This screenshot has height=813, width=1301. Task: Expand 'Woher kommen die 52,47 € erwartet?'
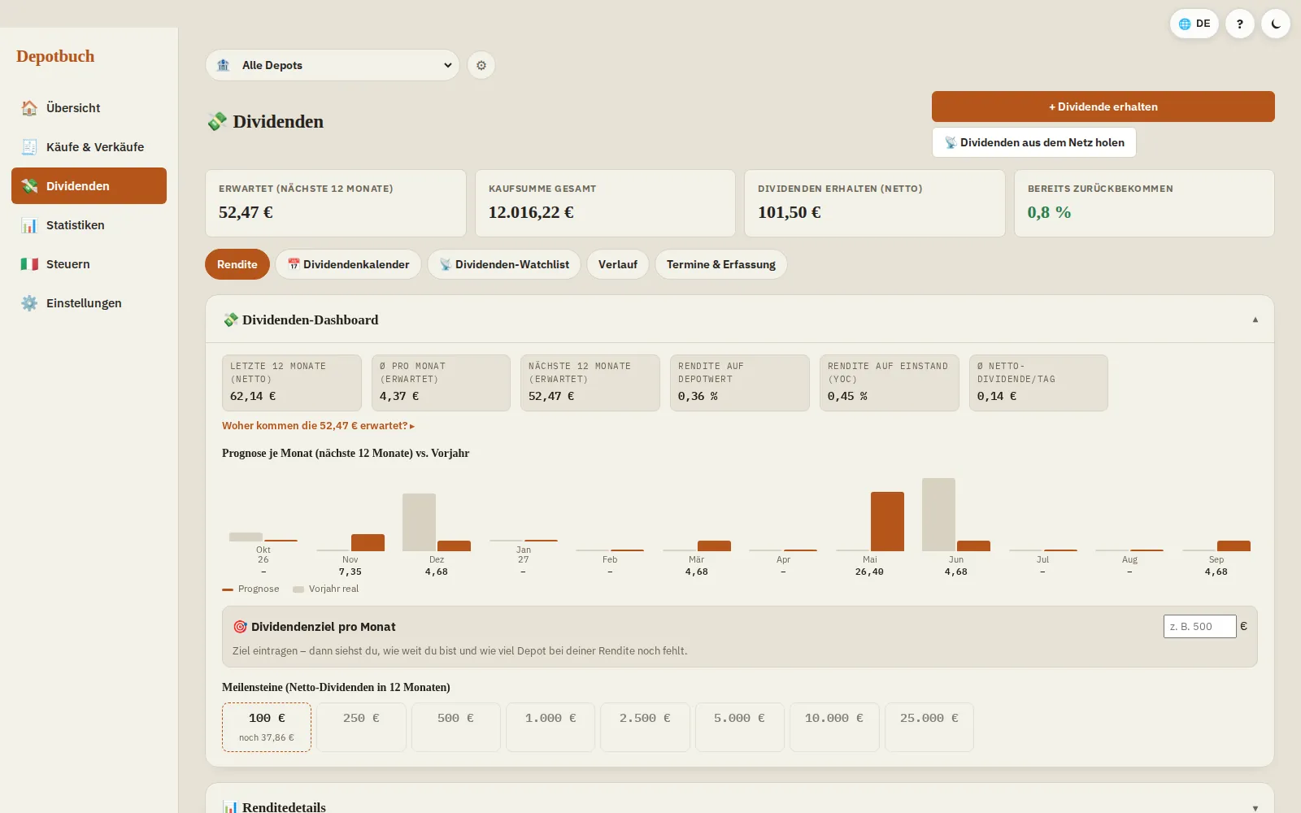pyautogui.click(x=318, y=426)
